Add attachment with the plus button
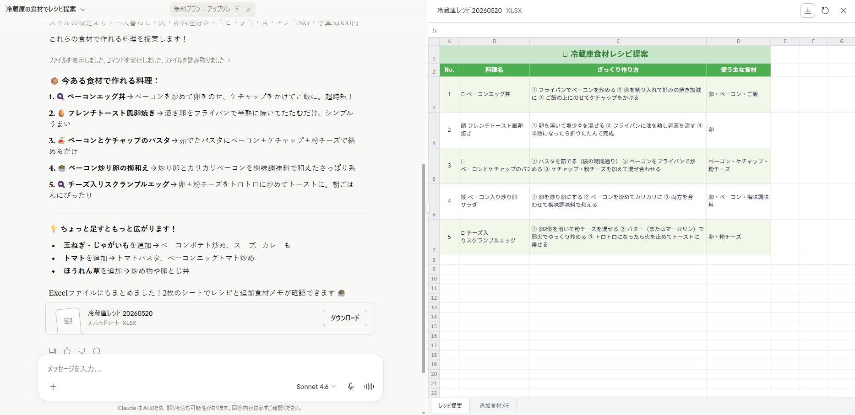This screenshot has height=415, width=855. coord(53,387)
